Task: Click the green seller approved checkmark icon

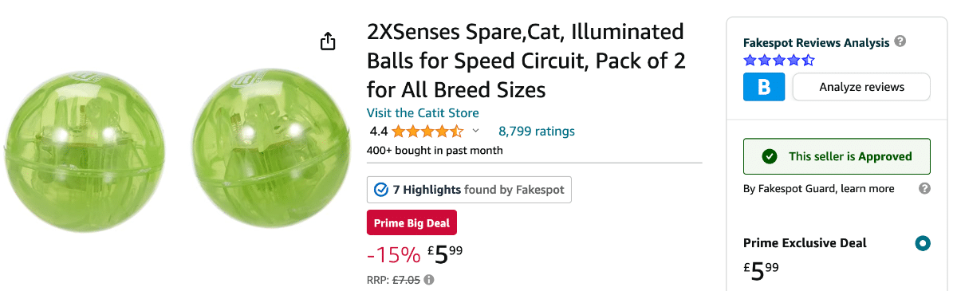Action: [769, 156]
